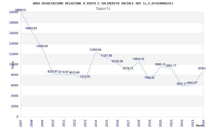The image size is (206, 128).
Task: Click the 2016 year axis label
Action: tap(117, 123)
